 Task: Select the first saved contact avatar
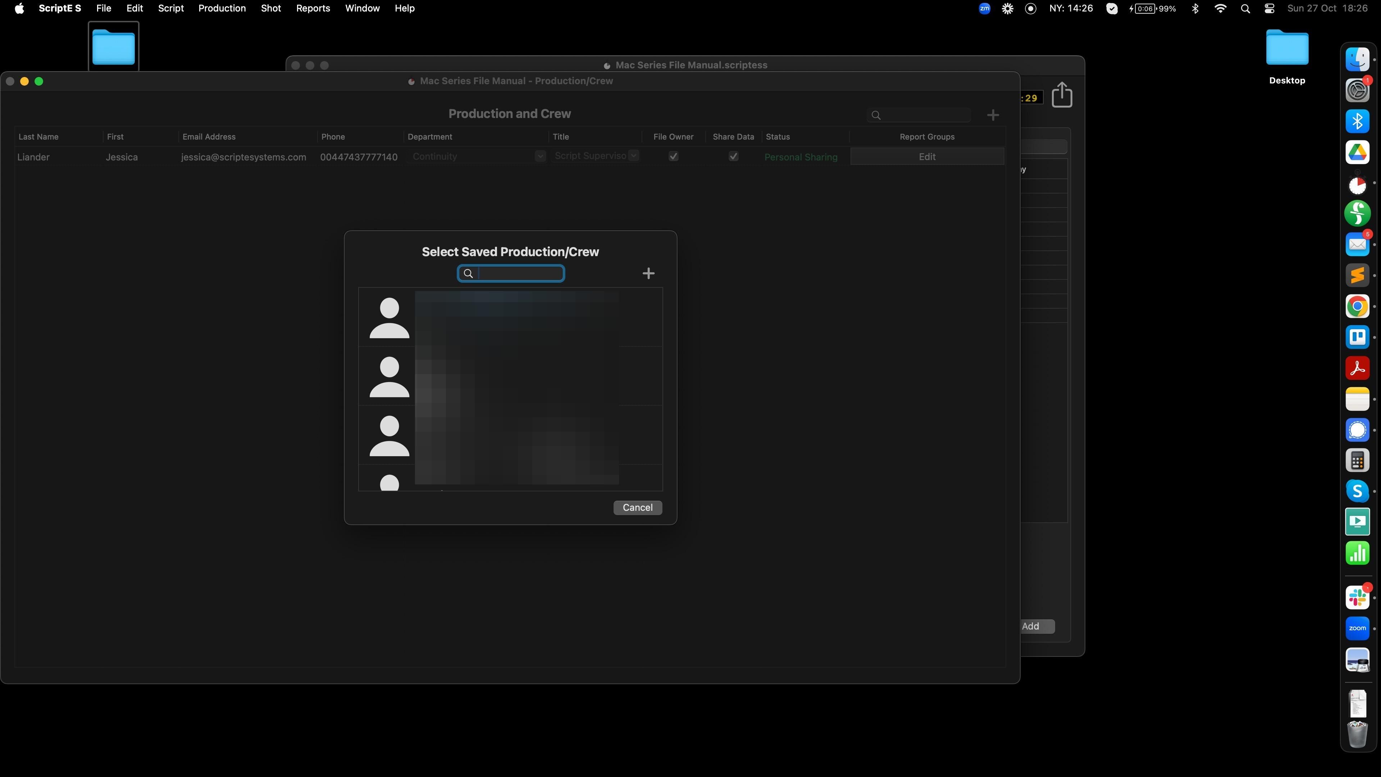(x=389, y=317)
